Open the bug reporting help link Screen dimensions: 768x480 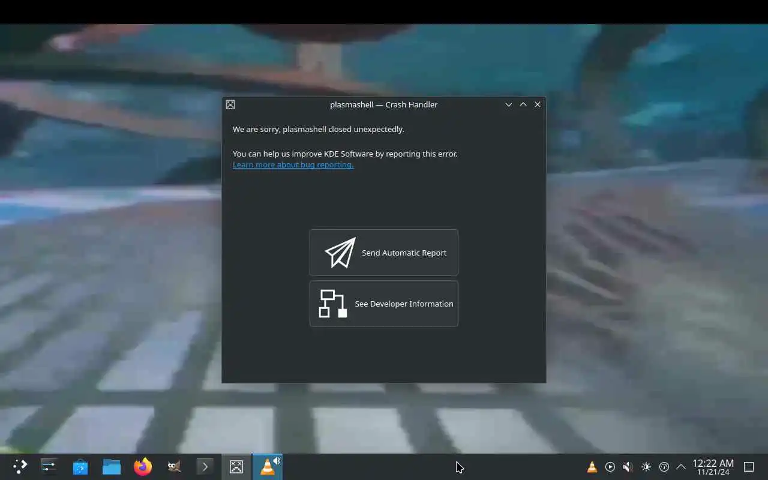(x=293, y=164)
